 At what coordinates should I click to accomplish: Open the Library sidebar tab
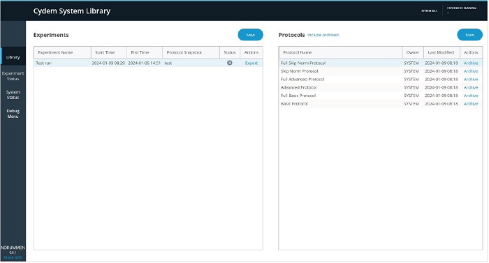13,57
